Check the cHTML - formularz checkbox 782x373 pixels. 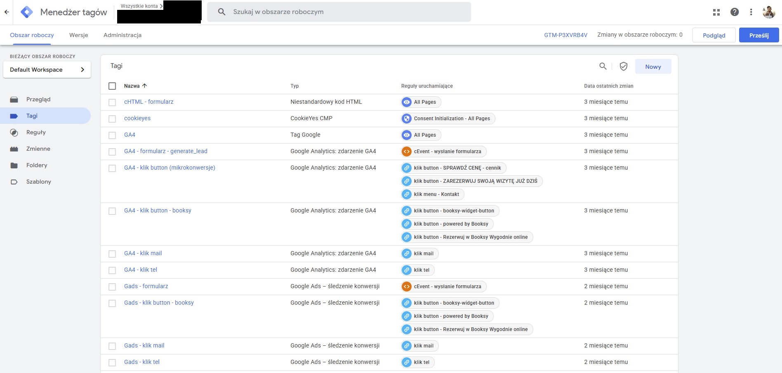(x=112, y=103)
